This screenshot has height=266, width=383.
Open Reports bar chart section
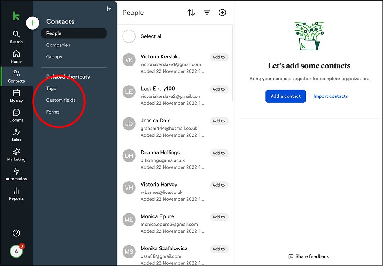[16, 193]
